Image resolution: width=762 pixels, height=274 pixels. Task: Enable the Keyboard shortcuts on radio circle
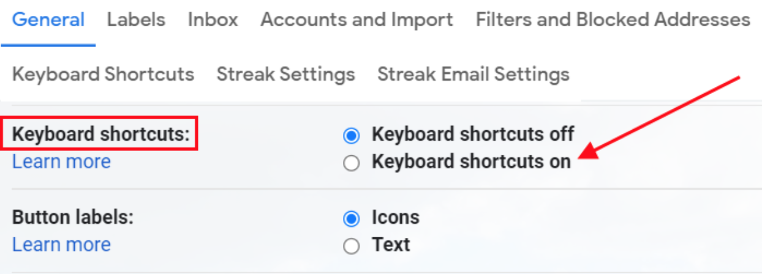[x=352, y=164]
